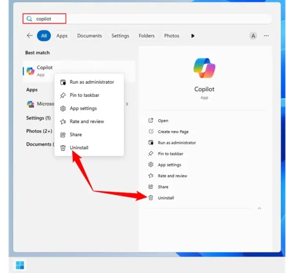Choose Run as administrator in context menu
Viewport: 294px width, 273px height.
[x=89, y=82]
